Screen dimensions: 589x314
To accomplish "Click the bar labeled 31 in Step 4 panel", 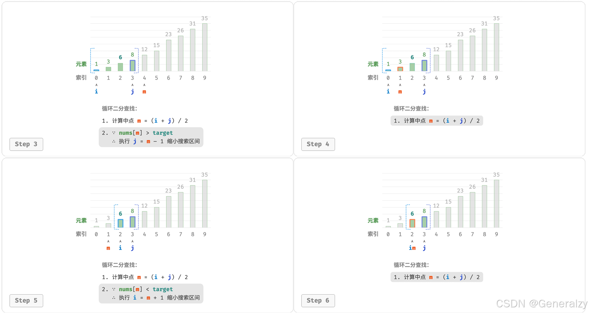I will [484, 50].
